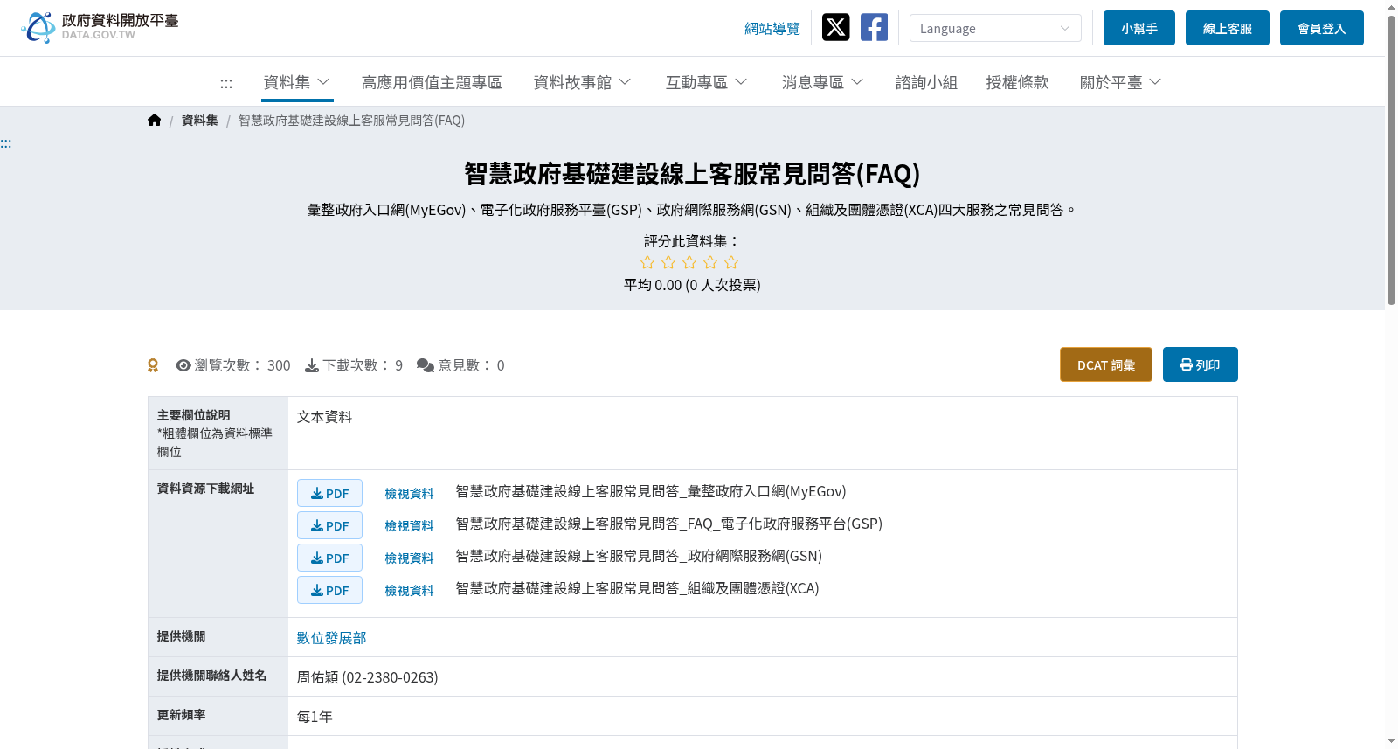Rate dataset with the second star
This screenshot has width=1398, height=749.
click(668, 262)
